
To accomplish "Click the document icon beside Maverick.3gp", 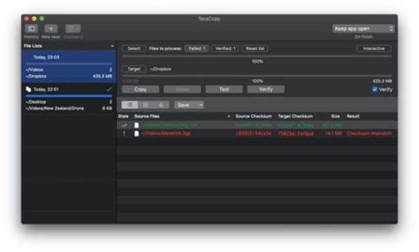I will [137, 134].
